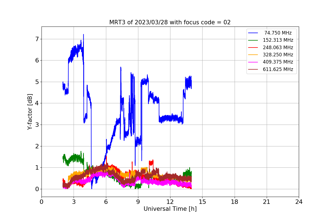This screenshot has height=221, width=332.
Task: Click the y-axis tick label '5'
Action: point(37,82)
